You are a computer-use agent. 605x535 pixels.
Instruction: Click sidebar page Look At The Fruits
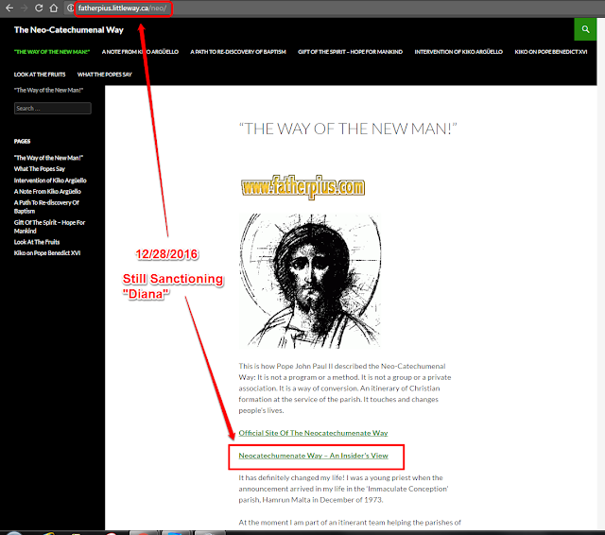[37, 242]
